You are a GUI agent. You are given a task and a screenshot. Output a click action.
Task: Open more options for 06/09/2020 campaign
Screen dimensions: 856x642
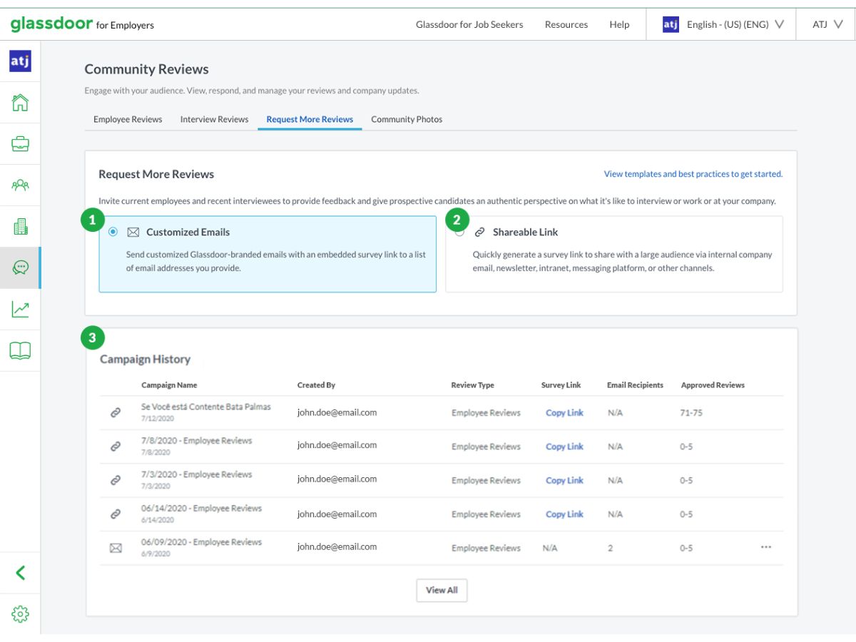(x=766, y=547)
